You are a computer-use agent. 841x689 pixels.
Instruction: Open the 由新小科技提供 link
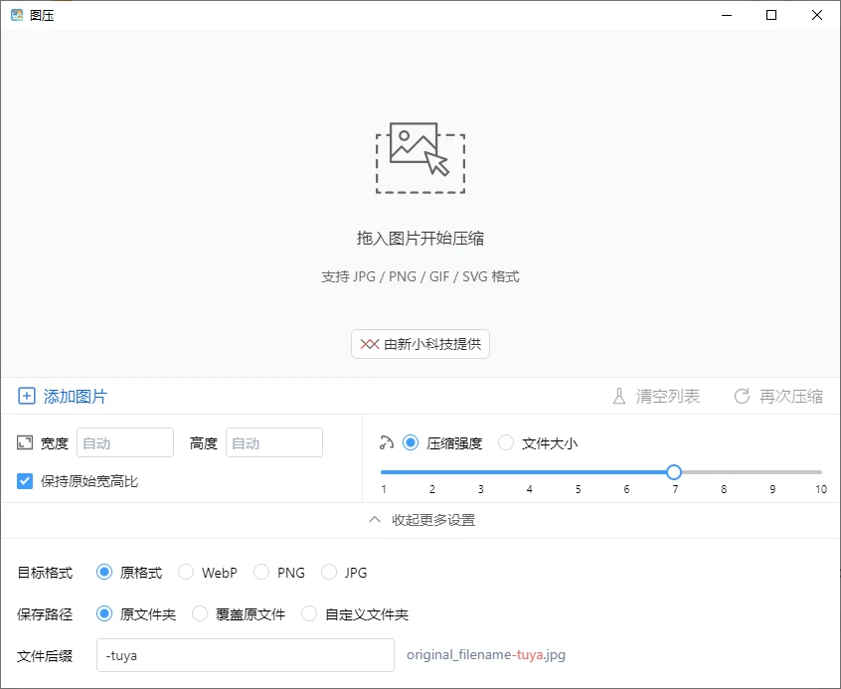tap(420, 344)
